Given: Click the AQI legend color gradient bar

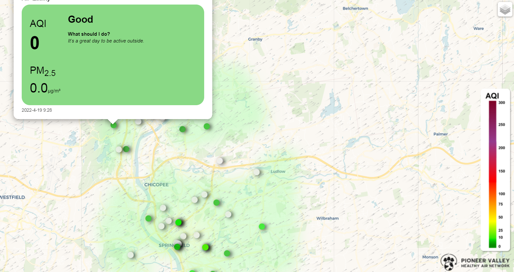Looking at the screenshot, I should pos(492,174).
